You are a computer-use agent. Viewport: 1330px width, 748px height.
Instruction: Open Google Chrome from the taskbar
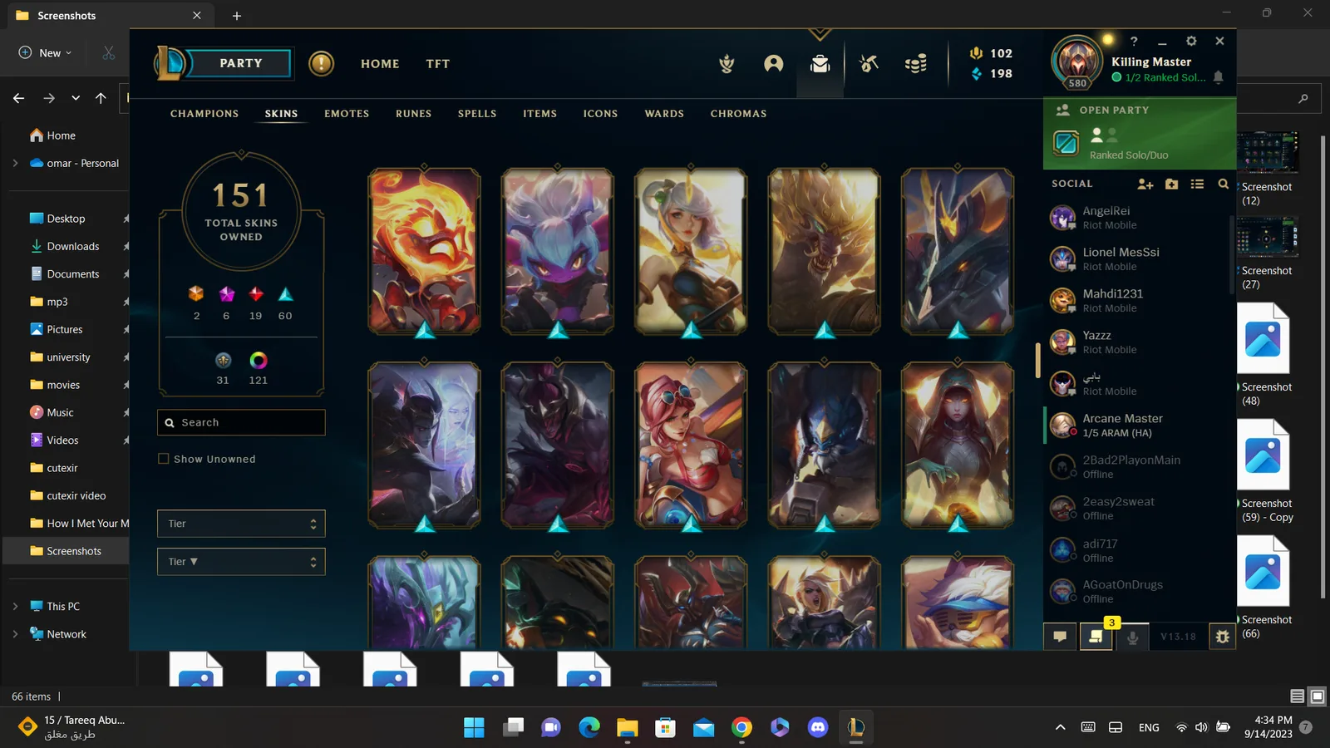(741, 727)
